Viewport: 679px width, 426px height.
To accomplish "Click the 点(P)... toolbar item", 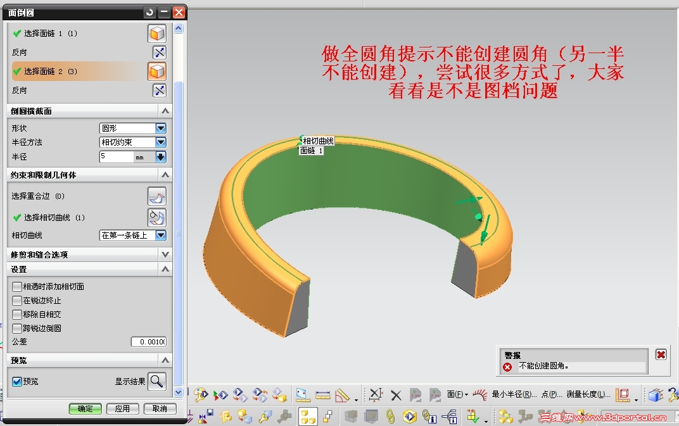I will [x=551, y=394].
